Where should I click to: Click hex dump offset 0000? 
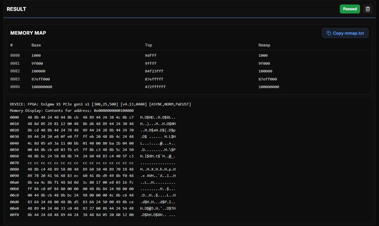(14, 117)
